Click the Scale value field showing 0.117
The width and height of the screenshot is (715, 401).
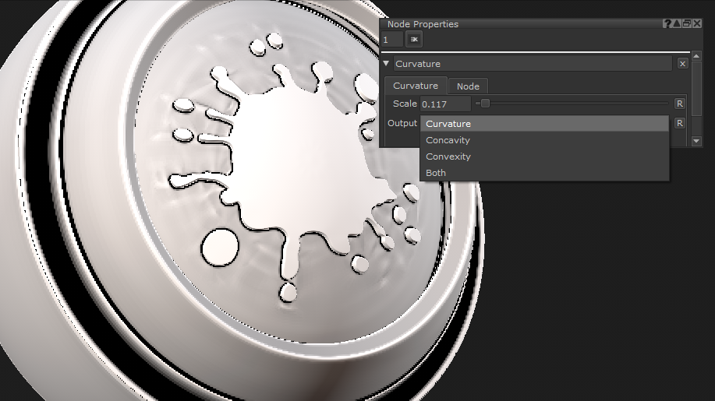[x=444, y=104]
